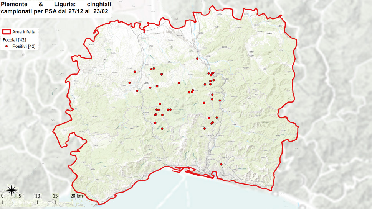Click the westernmost red positive case marker
Viewport: 372px width, 209px height.
pos(129,83)
